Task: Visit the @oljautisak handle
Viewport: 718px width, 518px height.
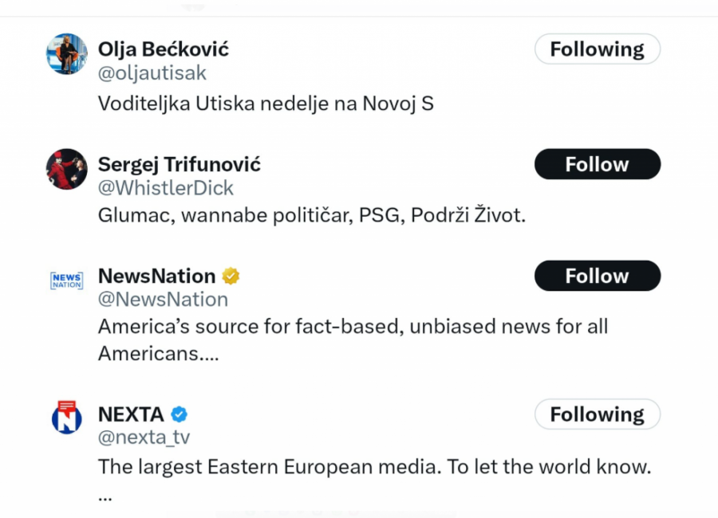Action: click(152, 73)
